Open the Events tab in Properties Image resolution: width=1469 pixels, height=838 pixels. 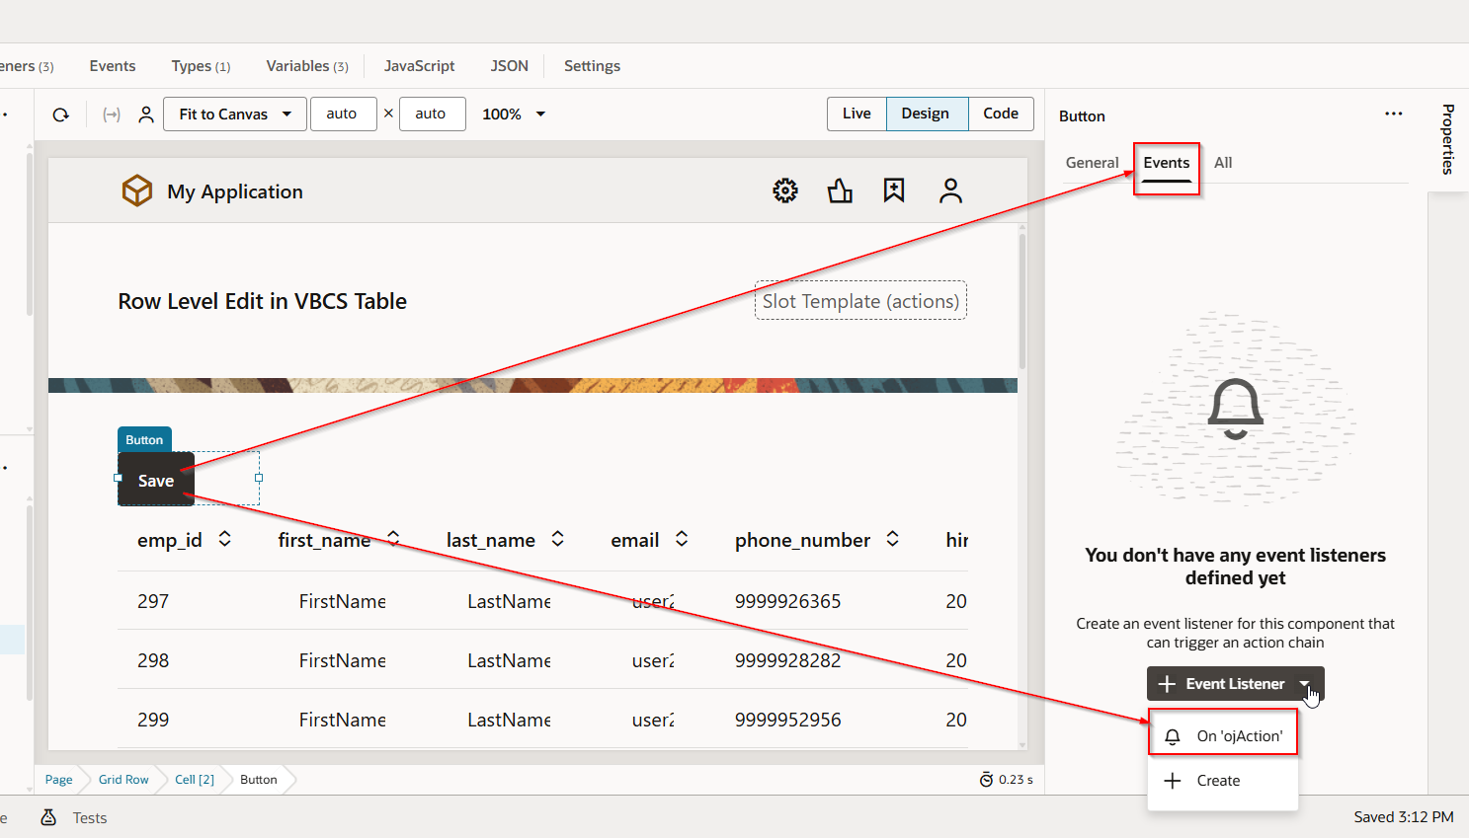coord(1166,163)
